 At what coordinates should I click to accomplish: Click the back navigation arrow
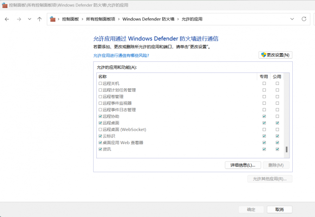[x=7, y=19]
